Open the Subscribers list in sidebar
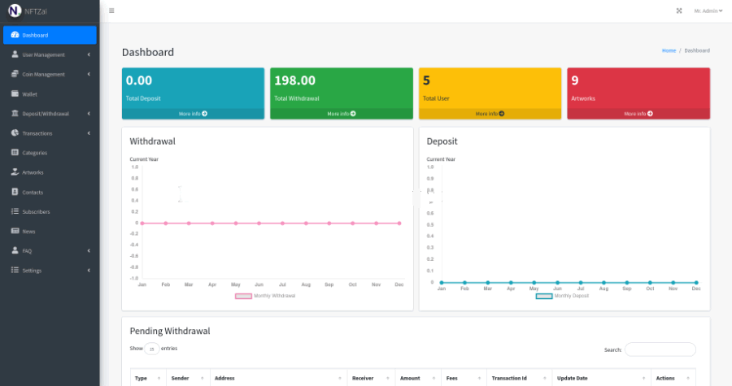The width and height of the screenshot is (732, 386). tap(36, 211)
